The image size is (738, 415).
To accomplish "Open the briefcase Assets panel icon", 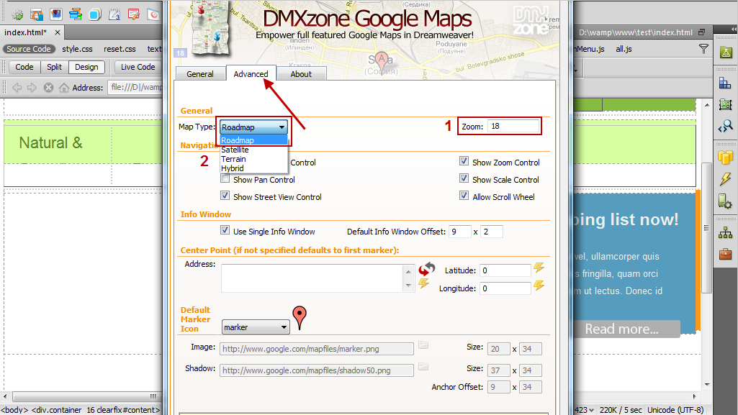I will pos(725,254).
